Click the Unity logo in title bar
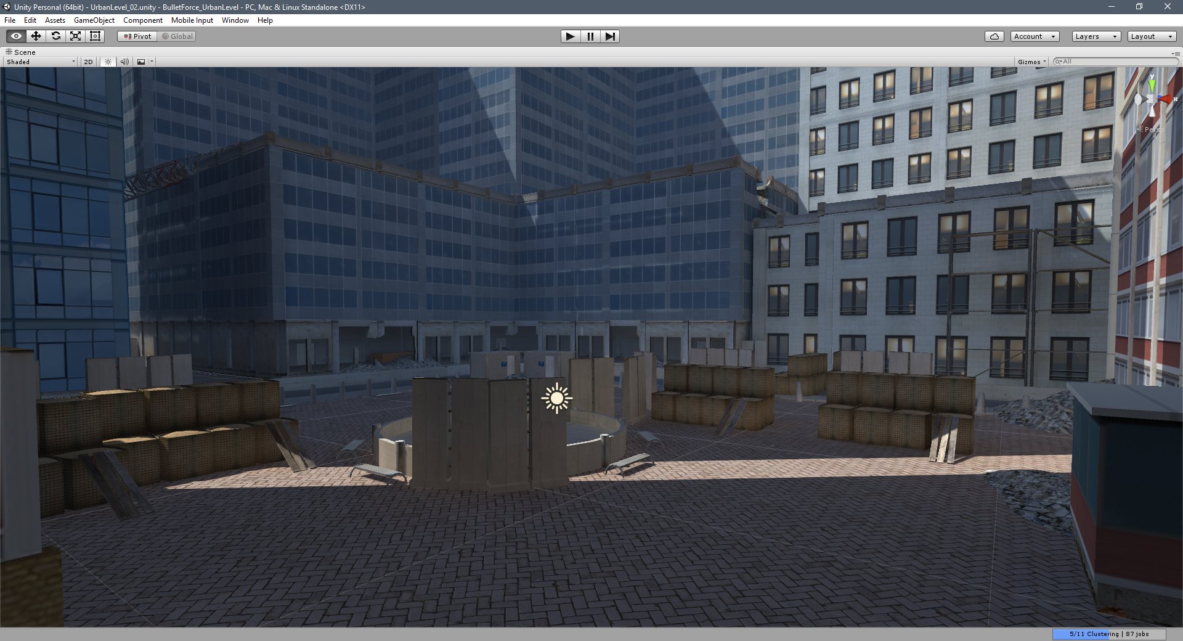The height and width of the screenshot is (641, 1183). click(x=7, y=7)
